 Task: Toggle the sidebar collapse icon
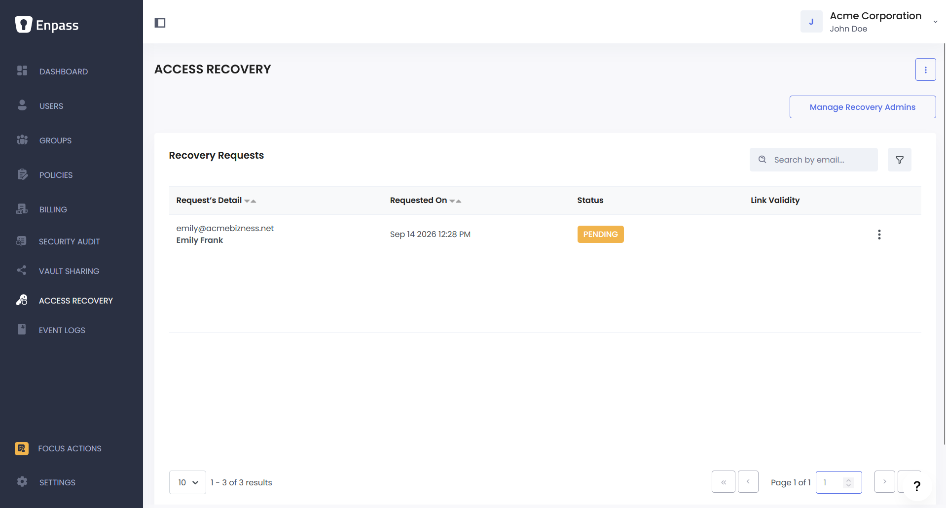(160, 23)
